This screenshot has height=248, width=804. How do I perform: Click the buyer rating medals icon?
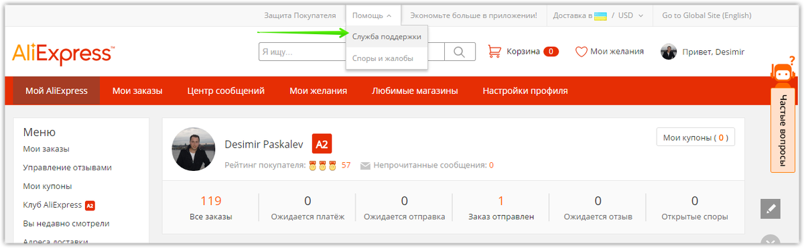(323, 165)
